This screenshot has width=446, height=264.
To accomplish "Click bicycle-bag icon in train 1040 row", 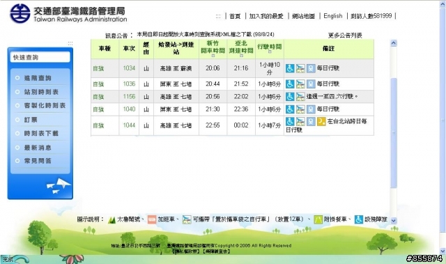I will [300, 109].
